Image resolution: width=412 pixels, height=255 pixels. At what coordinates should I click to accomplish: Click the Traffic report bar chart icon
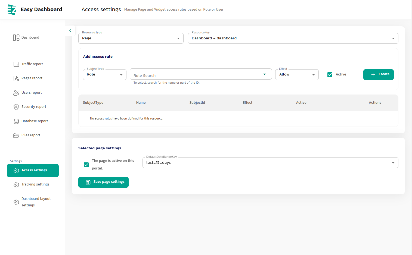tap(16, 64)
